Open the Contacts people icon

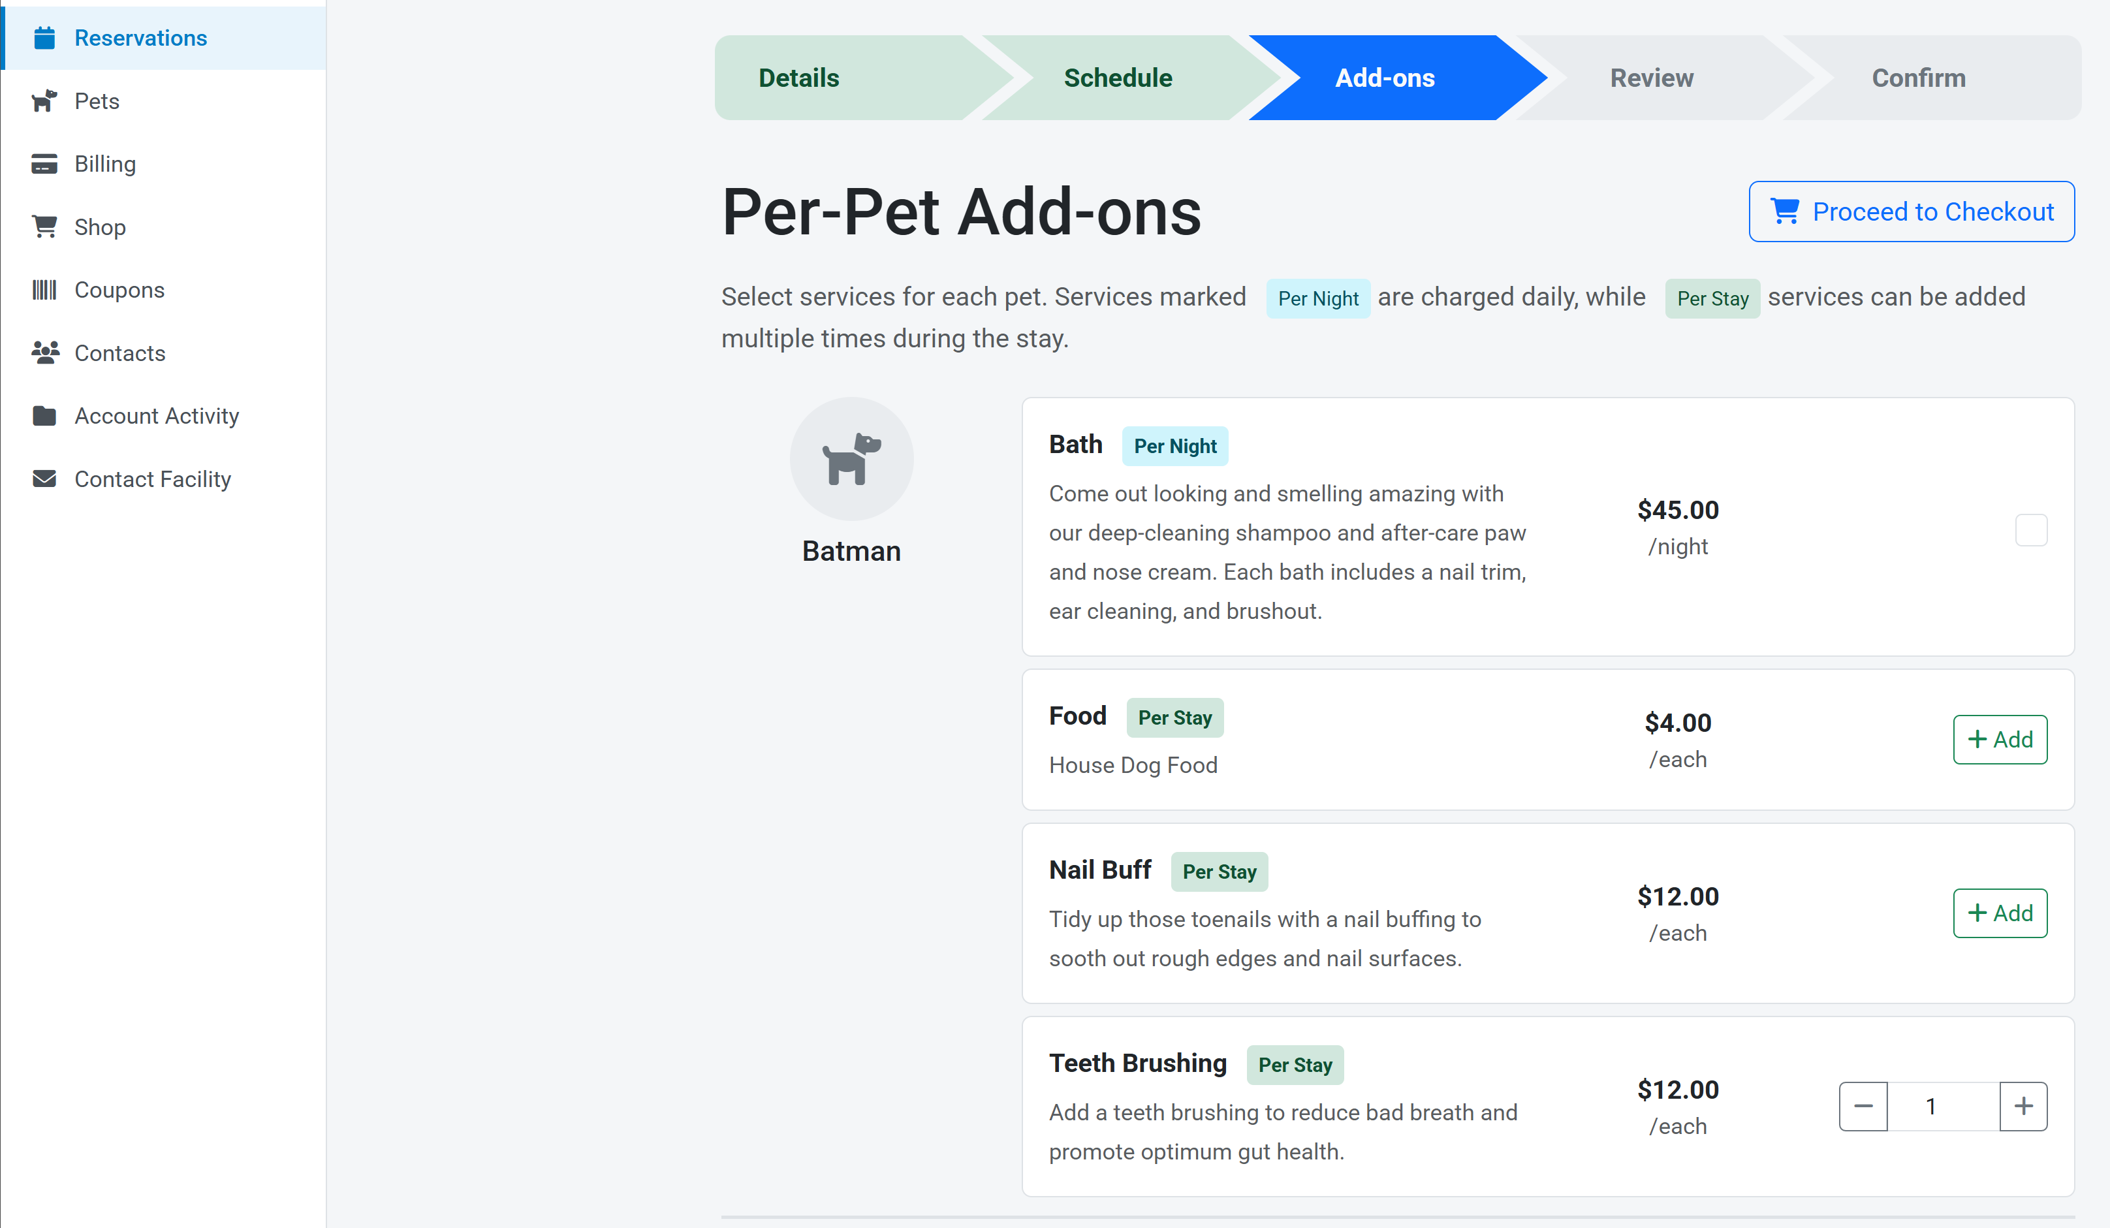coord(45,353)
